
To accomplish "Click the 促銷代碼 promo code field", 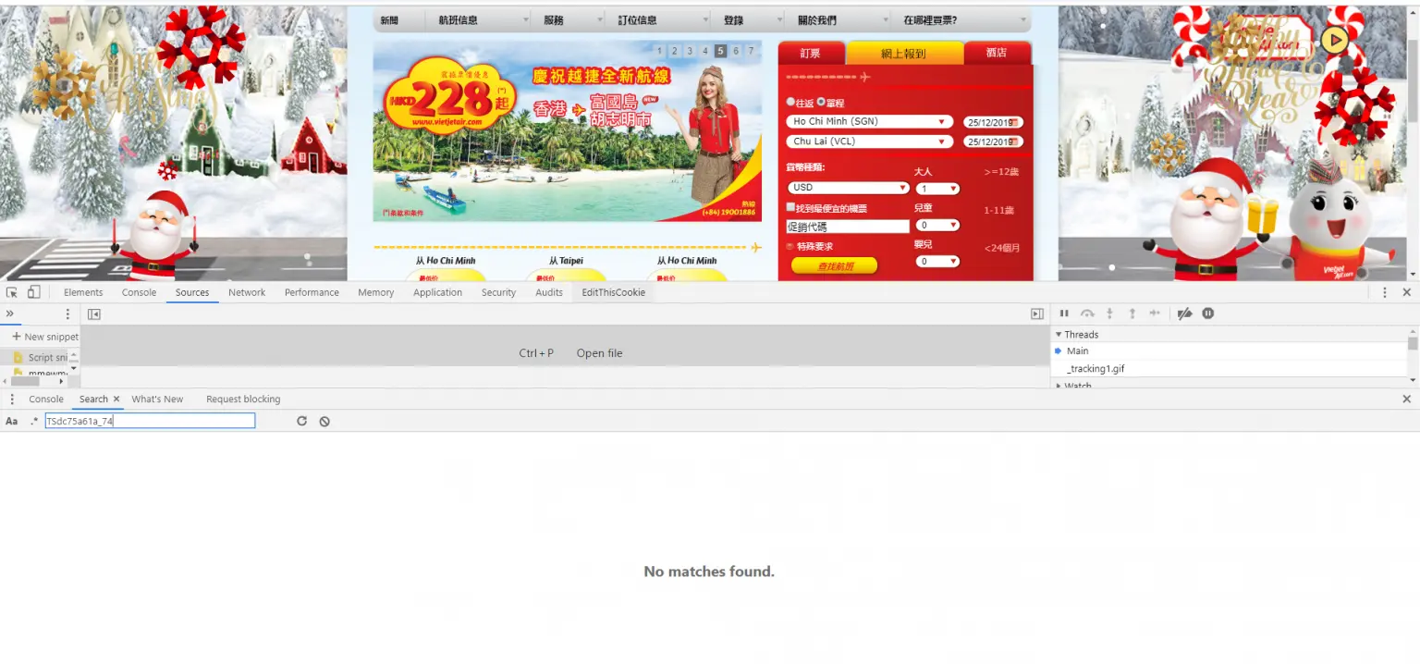I will [x=848, y=226].
